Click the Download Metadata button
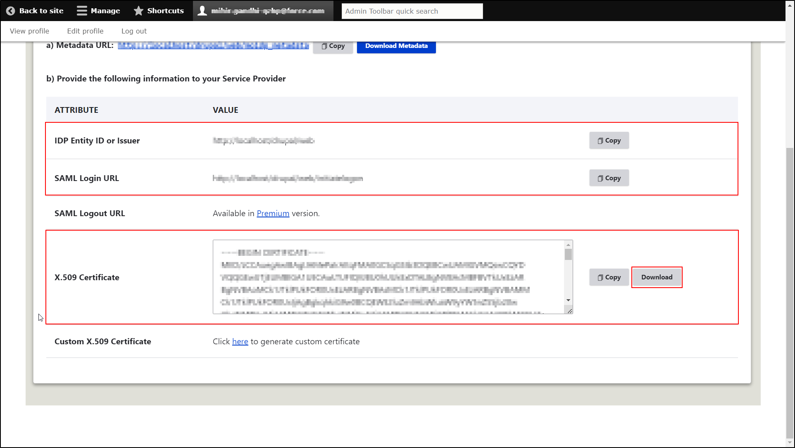The width and height of the screenshot is (795, 448). click(x=396, y=46)
